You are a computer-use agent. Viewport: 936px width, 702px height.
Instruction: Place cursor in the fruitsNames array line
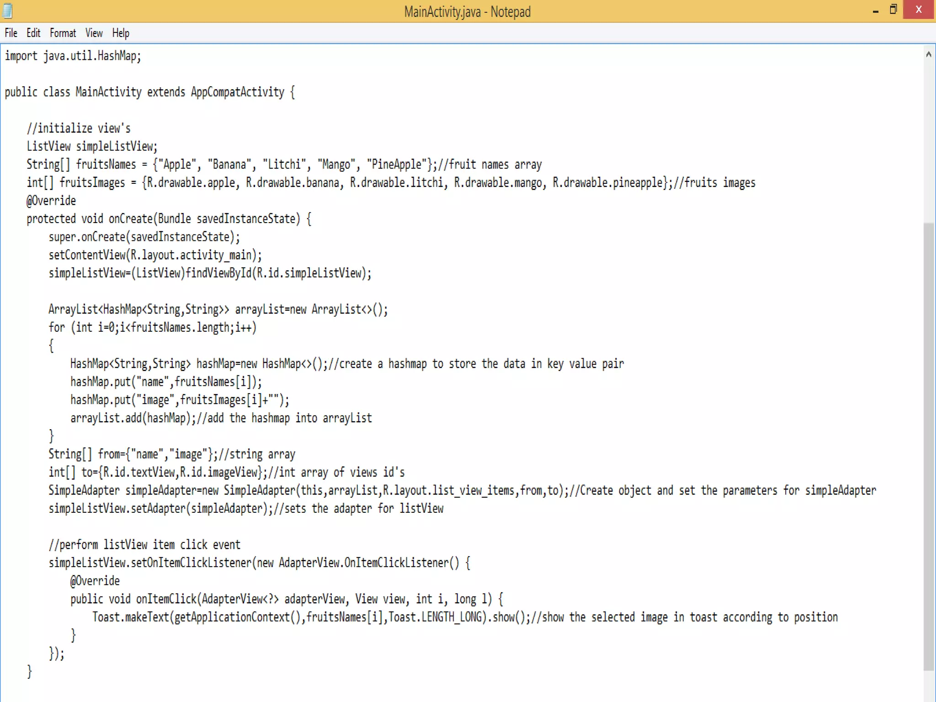click(x=283, y=165)
